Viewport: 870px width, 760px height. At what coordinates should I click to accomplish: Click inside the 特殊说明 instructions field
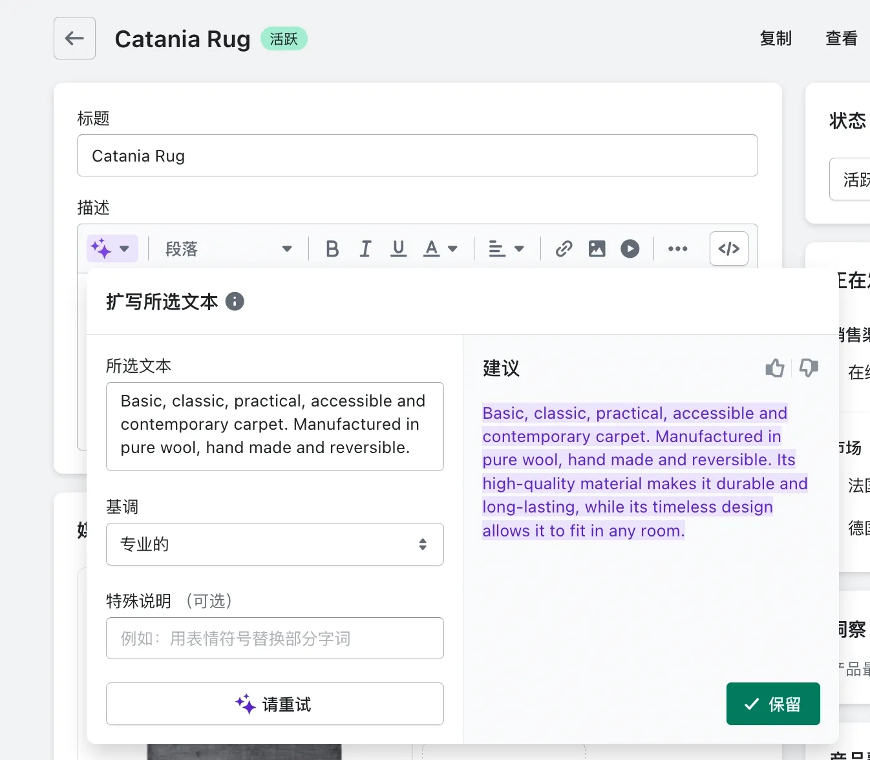tap(275, 639)
